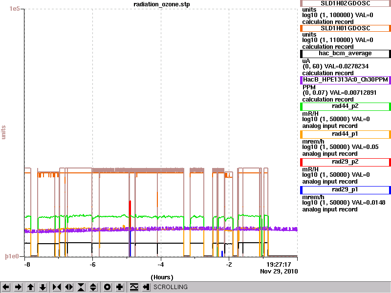
Task: Click the -2 hours x-axis tick label
Action: 229,265
